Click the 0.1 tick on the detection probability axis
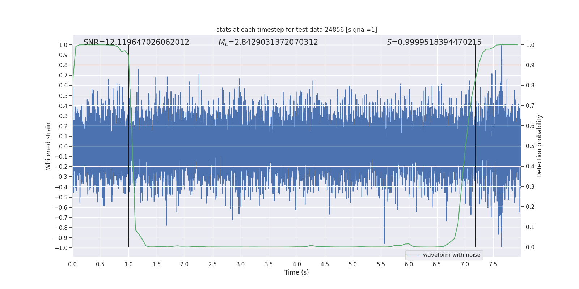 tap(530, 227)
